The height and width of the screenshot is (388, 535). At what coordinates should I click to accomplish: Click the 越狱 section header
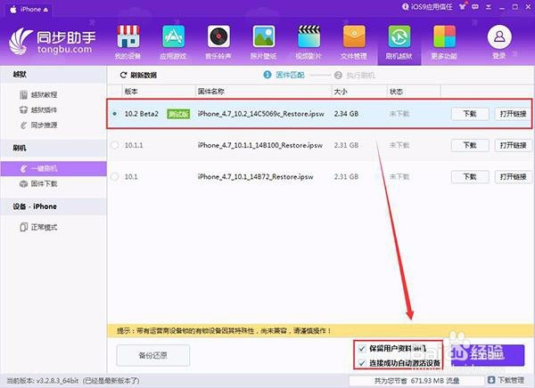coord(53,75)
